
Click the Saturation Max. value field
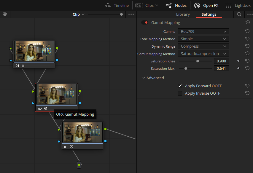click(x=221, y=69)
